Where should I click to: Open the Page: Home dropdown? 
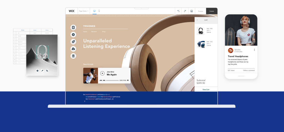tap(84, 11)
